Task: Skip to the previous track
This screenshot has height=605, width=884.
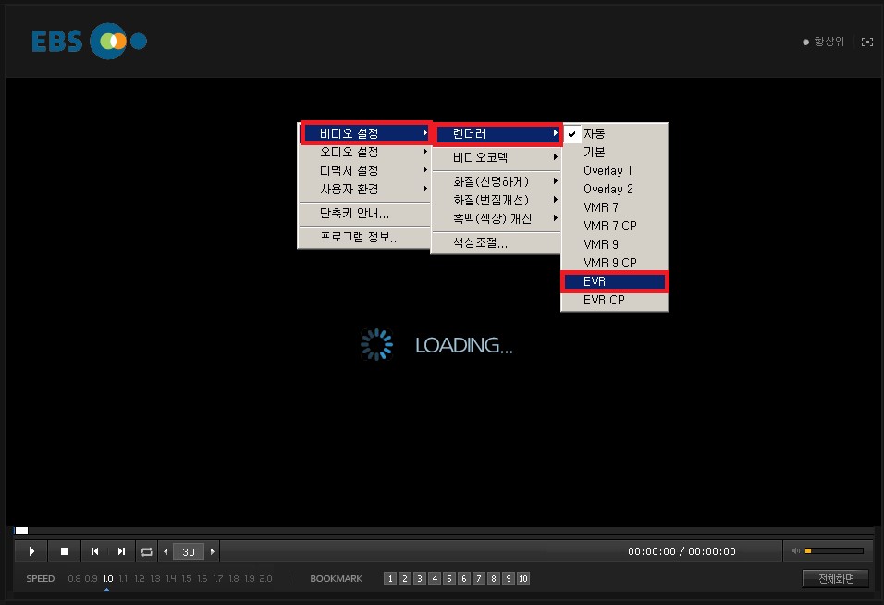Action: point(93,551)
